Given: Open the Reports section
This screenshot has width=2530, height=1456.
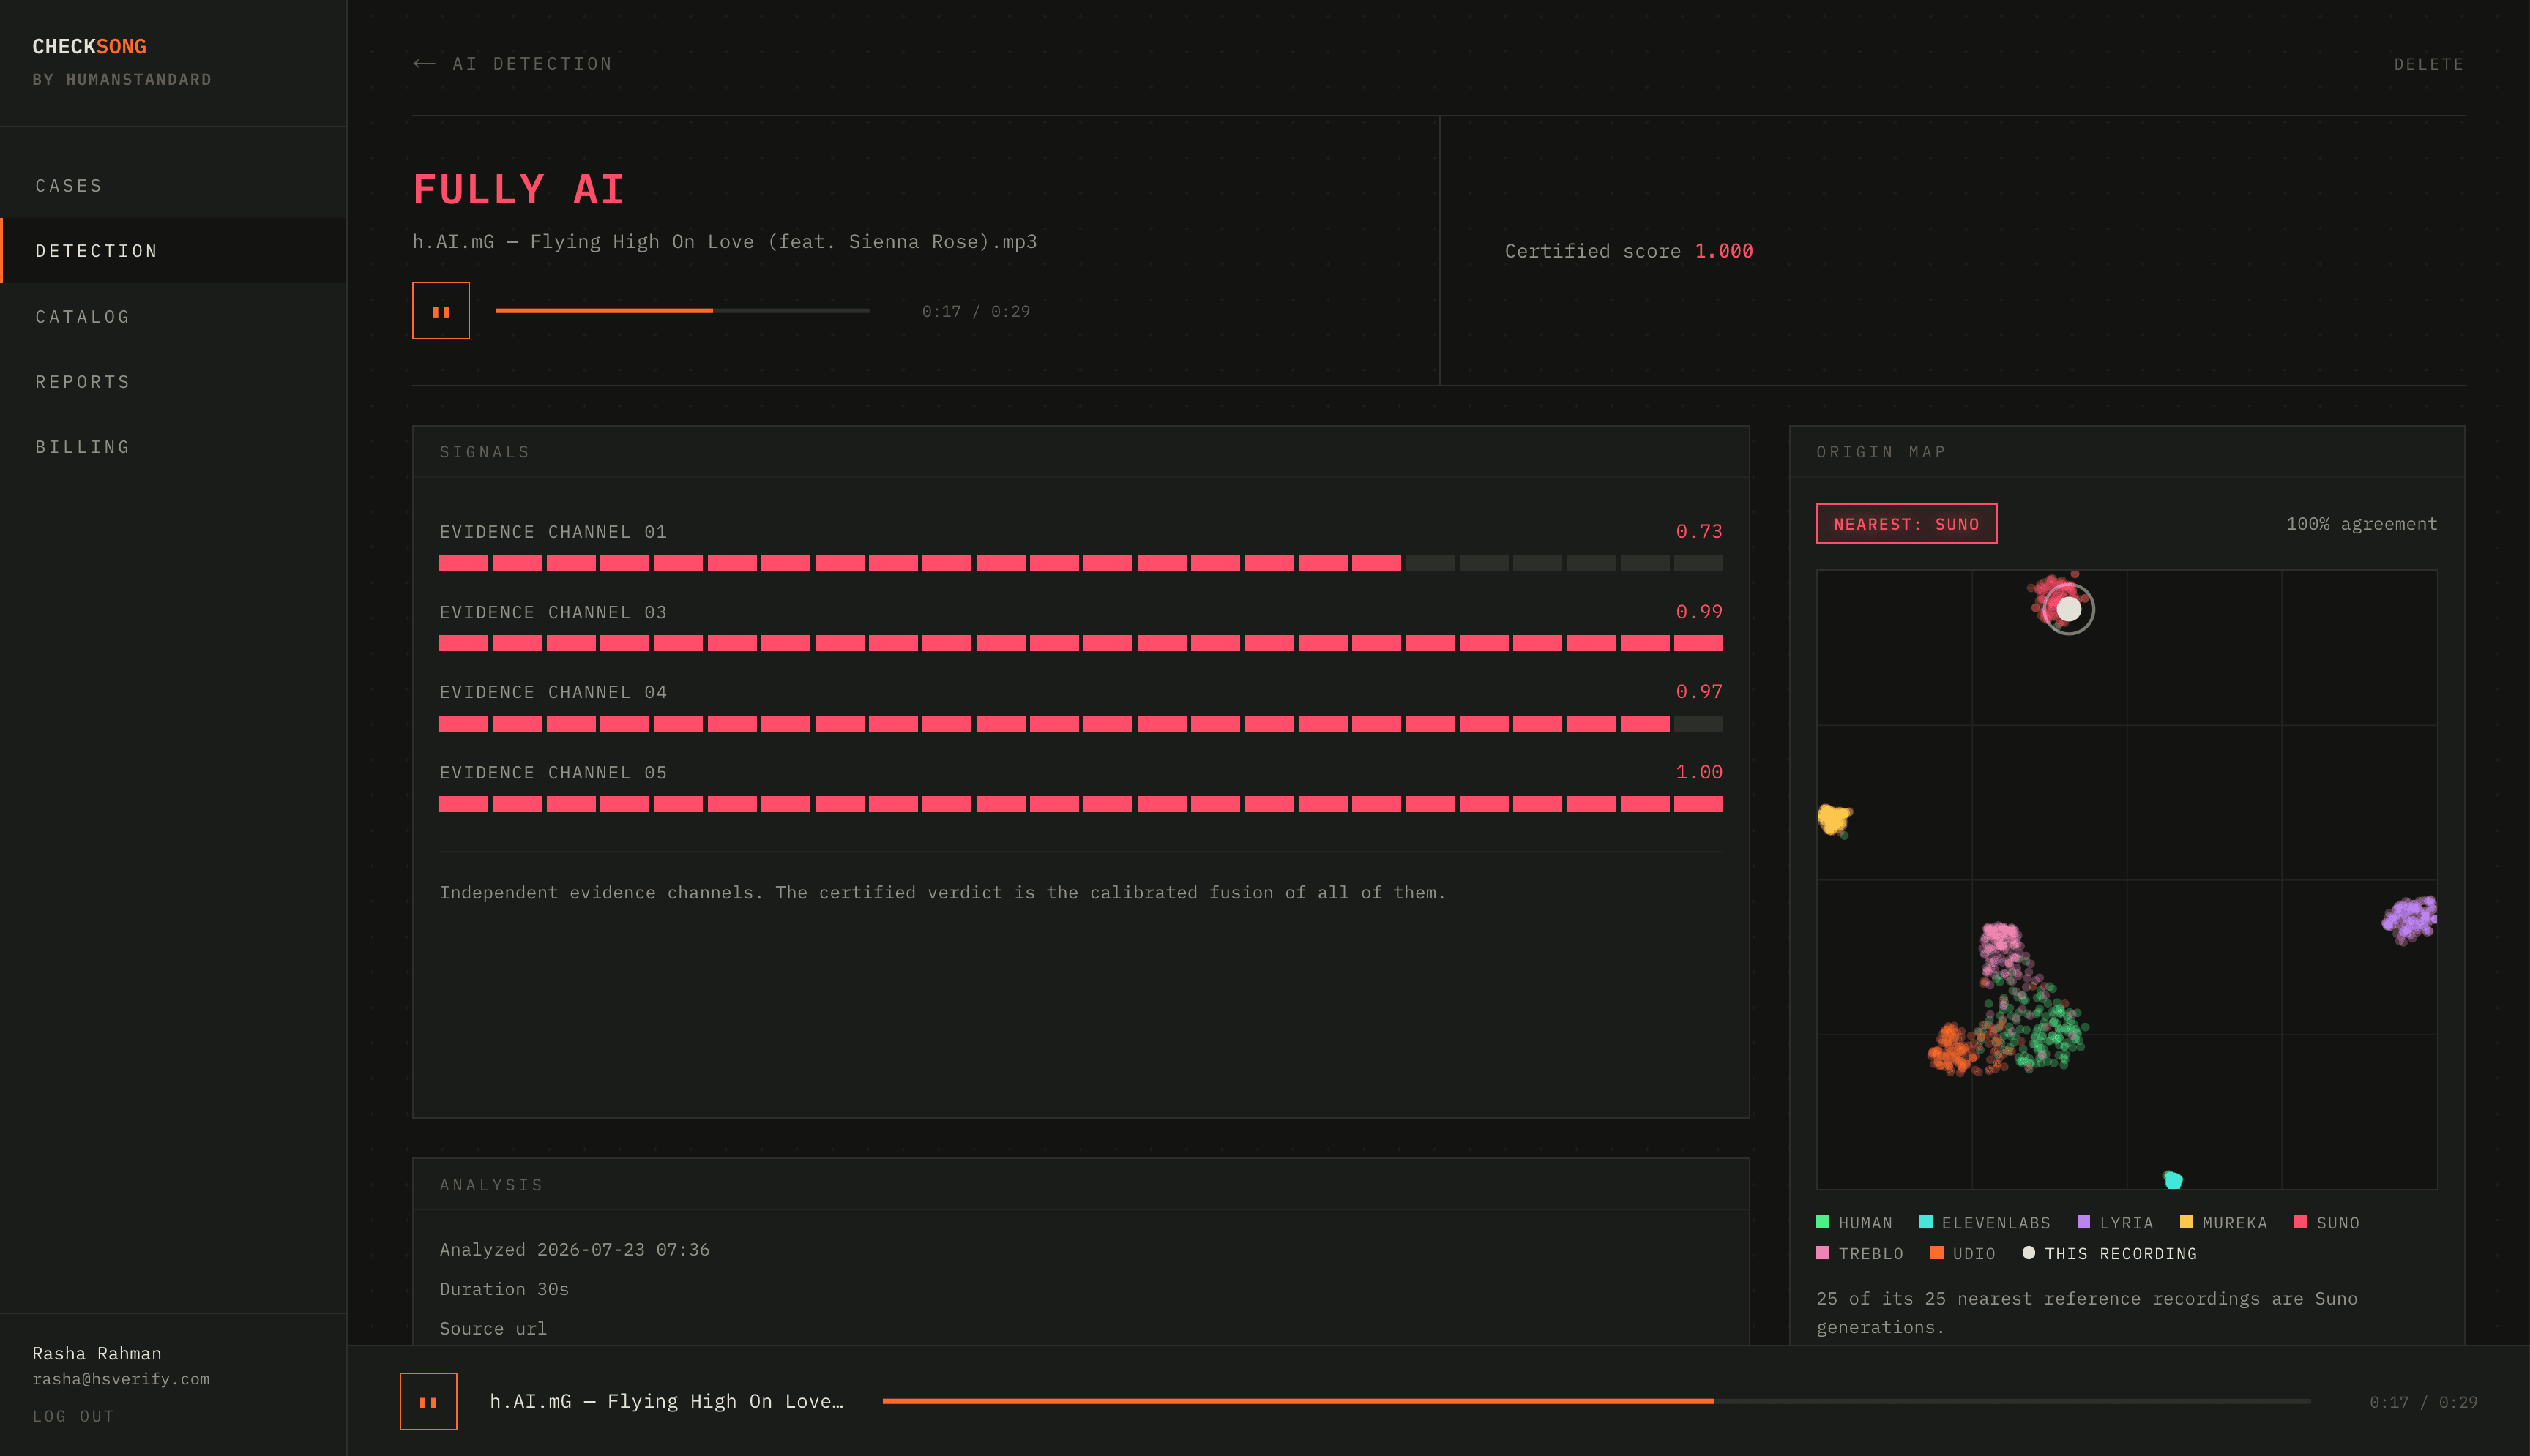Looking at the screenshot, I should [x=83, y=382].
